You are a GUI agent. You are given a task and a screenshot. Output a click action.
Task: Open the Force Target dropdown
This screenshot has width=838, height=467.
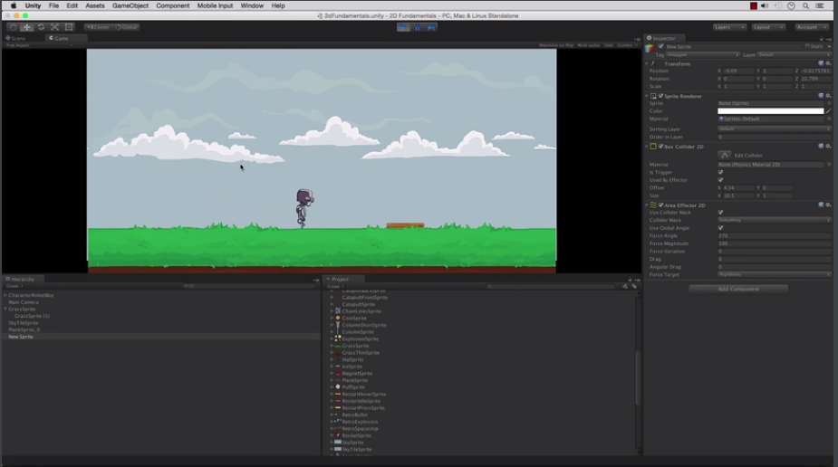[x=775, y=274]
